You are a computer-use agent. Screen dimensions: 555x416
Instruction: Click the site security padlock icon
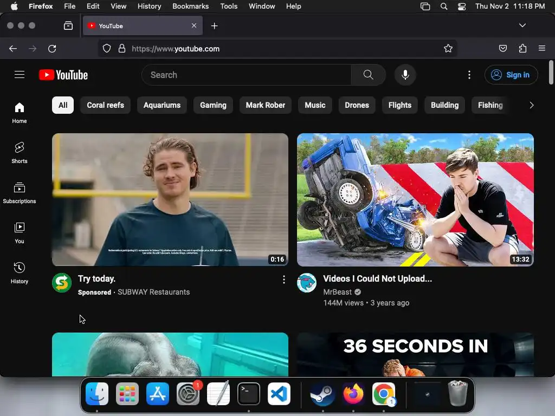122,48
